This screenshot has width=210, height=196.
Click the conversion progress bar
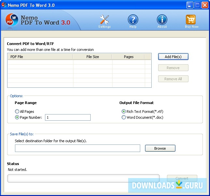(83, 178)
